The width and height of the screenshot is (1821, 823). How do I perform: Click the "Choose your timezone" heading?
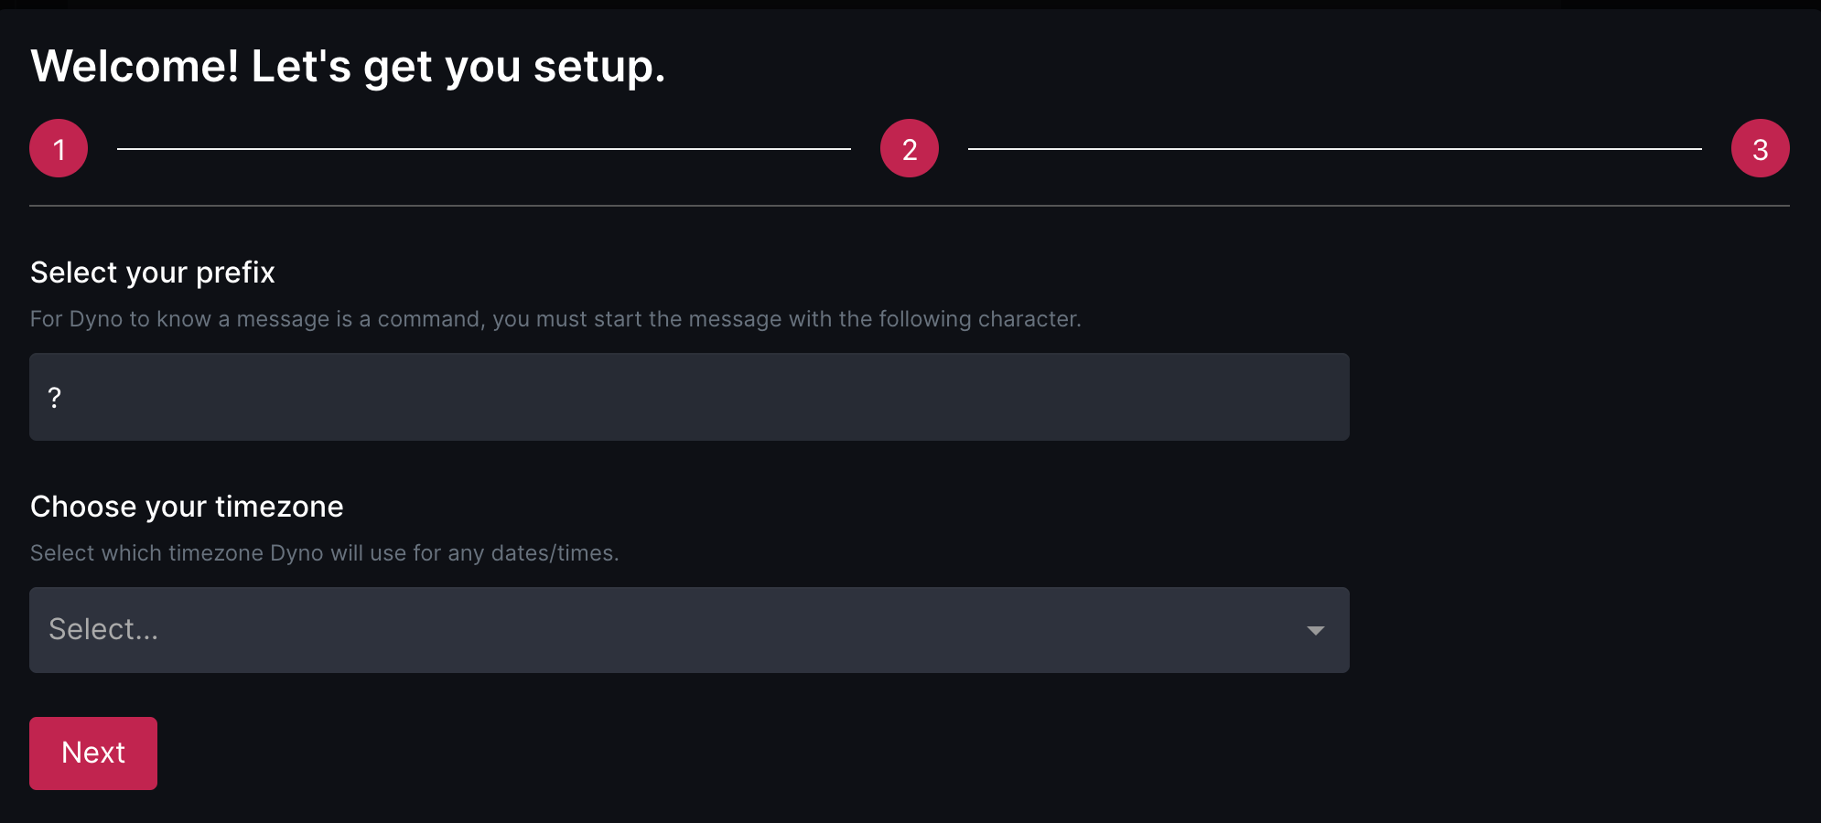[187, 507]
